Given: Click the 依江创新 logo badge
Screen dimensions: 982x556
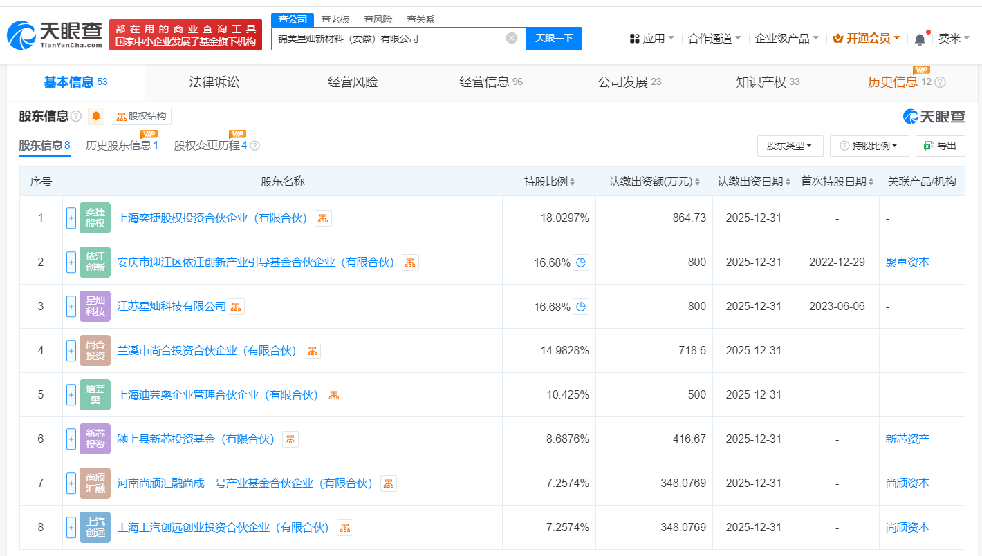Looking at the screenshot, I should (95, 262).
